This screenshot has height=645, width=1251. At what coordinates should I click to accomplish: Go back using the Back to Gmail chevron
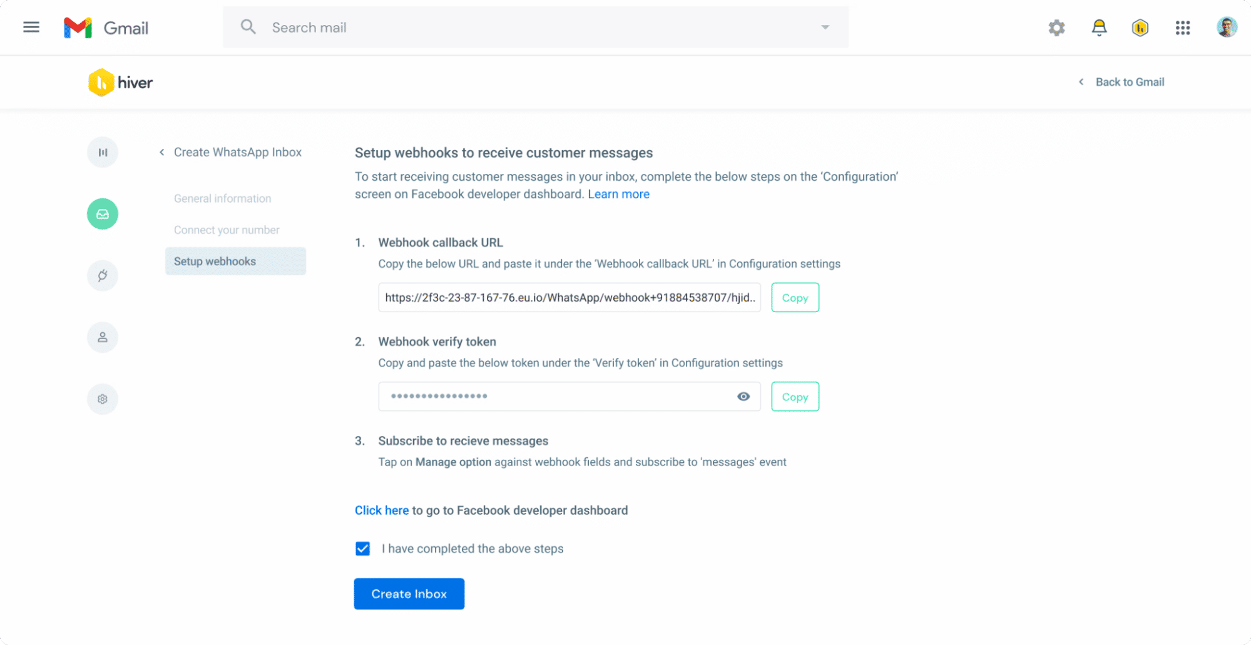pyautogui.click(x=1080, y=82)
